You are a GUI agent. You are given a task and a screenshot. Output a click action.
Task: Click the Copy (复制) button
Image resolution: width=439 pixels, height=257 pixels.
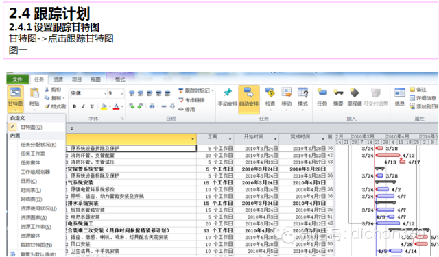click(x=54, y=98)
